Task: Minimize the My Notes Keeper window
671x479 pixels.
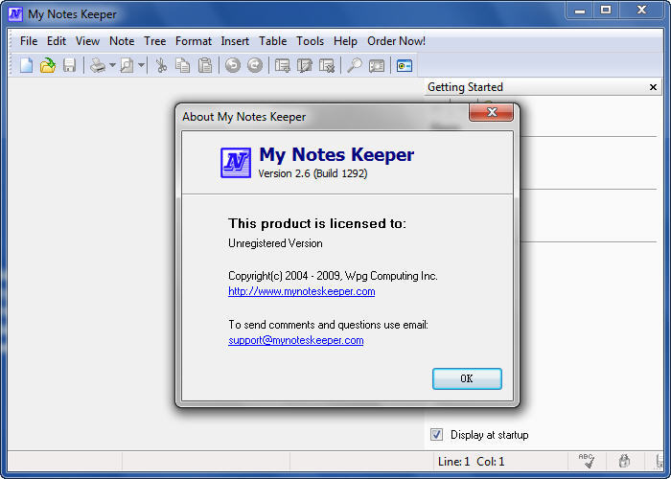Action: point(580,11)
